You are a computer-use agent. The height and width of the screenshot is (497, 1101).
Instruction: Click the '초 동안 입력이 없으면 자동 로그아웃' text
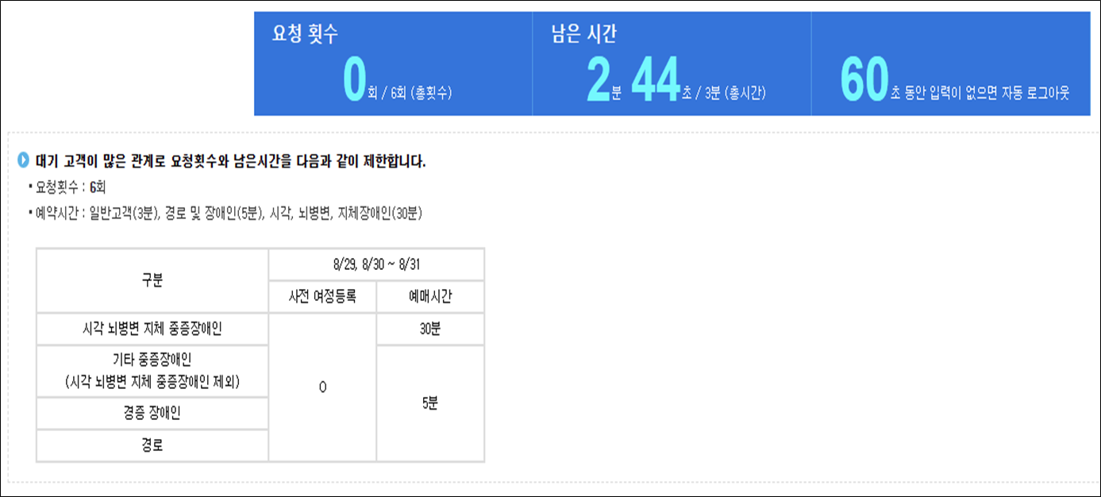[x=980, y=92]
